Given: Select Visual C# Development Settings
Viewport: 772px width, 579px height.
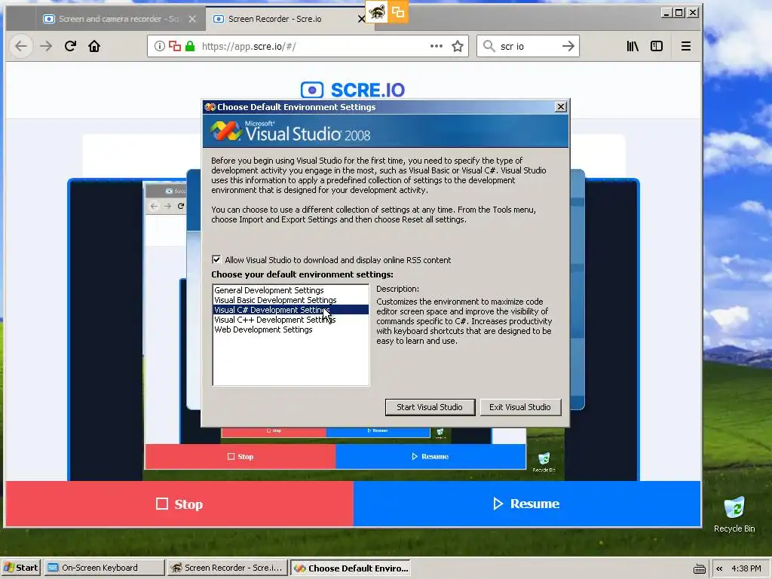Looking at the screenshot, I should 290,310.
